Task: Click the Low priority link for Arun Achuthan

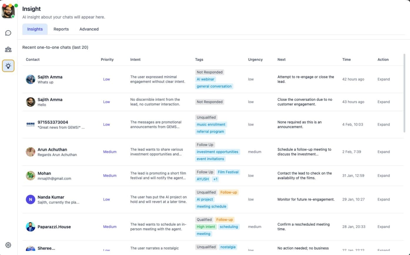Action: pyautogui.click(x=110, y=152)
